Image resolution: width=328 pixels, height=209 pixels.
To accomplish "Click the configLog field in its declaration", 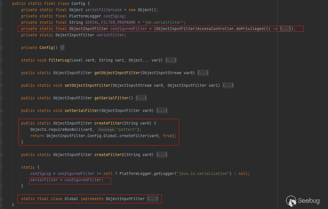I will click(114, 16).
